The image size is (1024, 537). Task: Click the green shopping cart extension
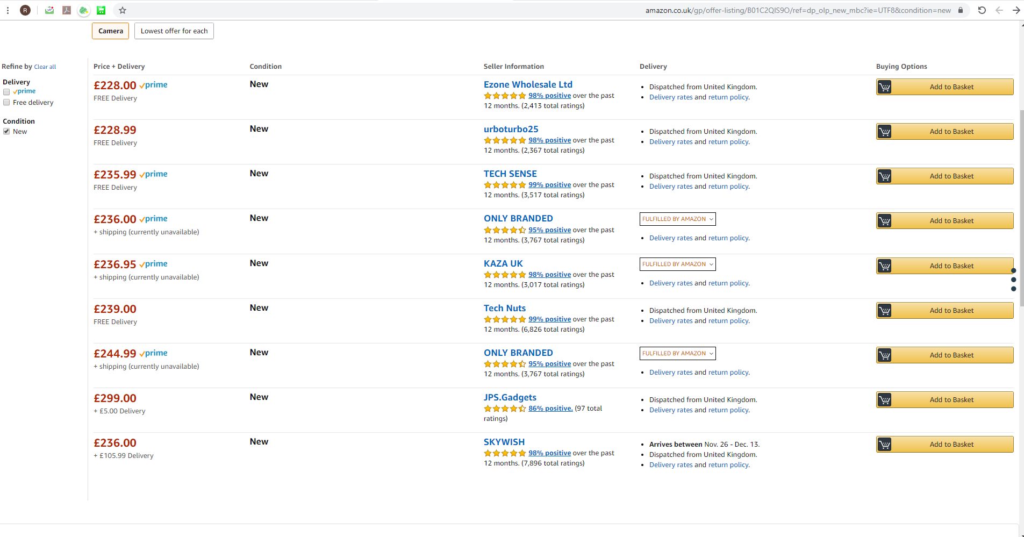[x=101, y=10]
